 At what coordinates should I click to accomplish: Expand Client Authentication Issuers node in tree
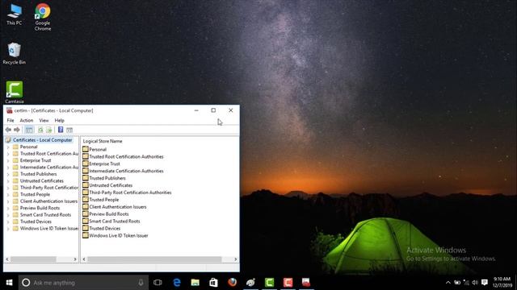(x=8, y=201)
